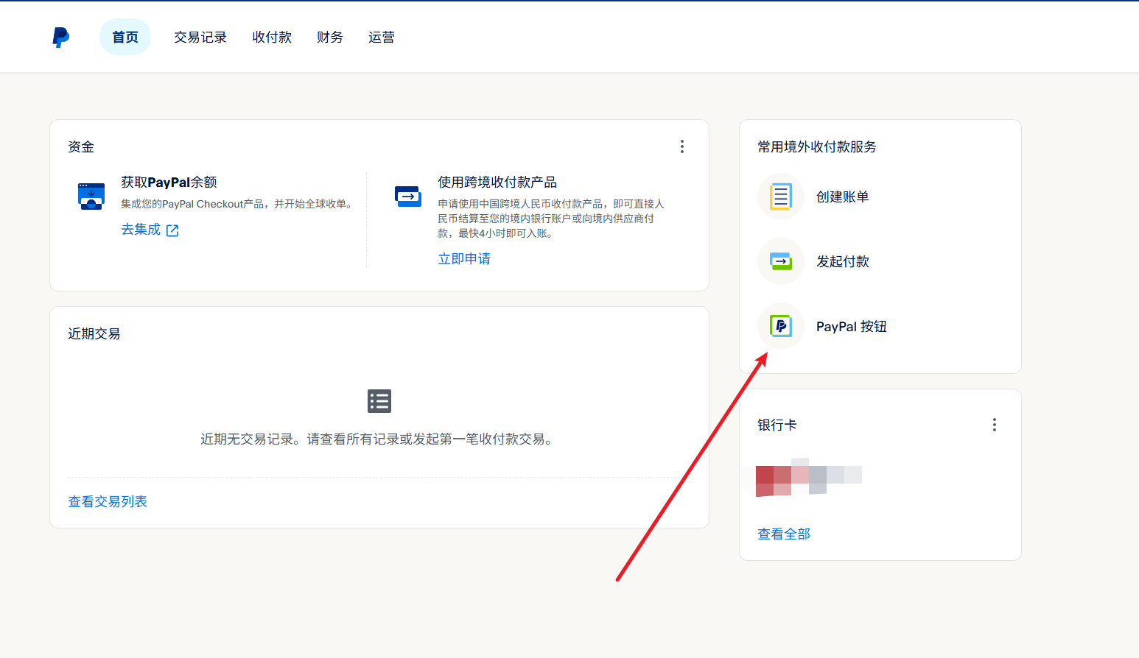Open the 银行卡 card three-dot menu

(995, 425)
